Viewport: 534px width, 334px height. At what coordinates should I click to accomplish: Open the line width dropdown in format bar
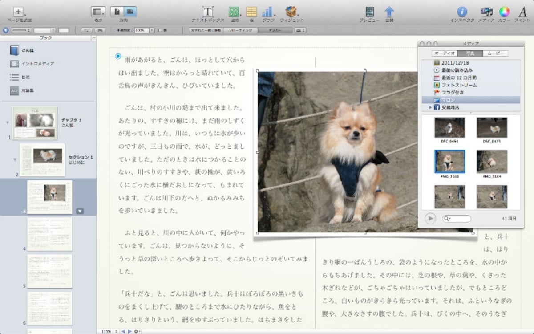[44, 30]
